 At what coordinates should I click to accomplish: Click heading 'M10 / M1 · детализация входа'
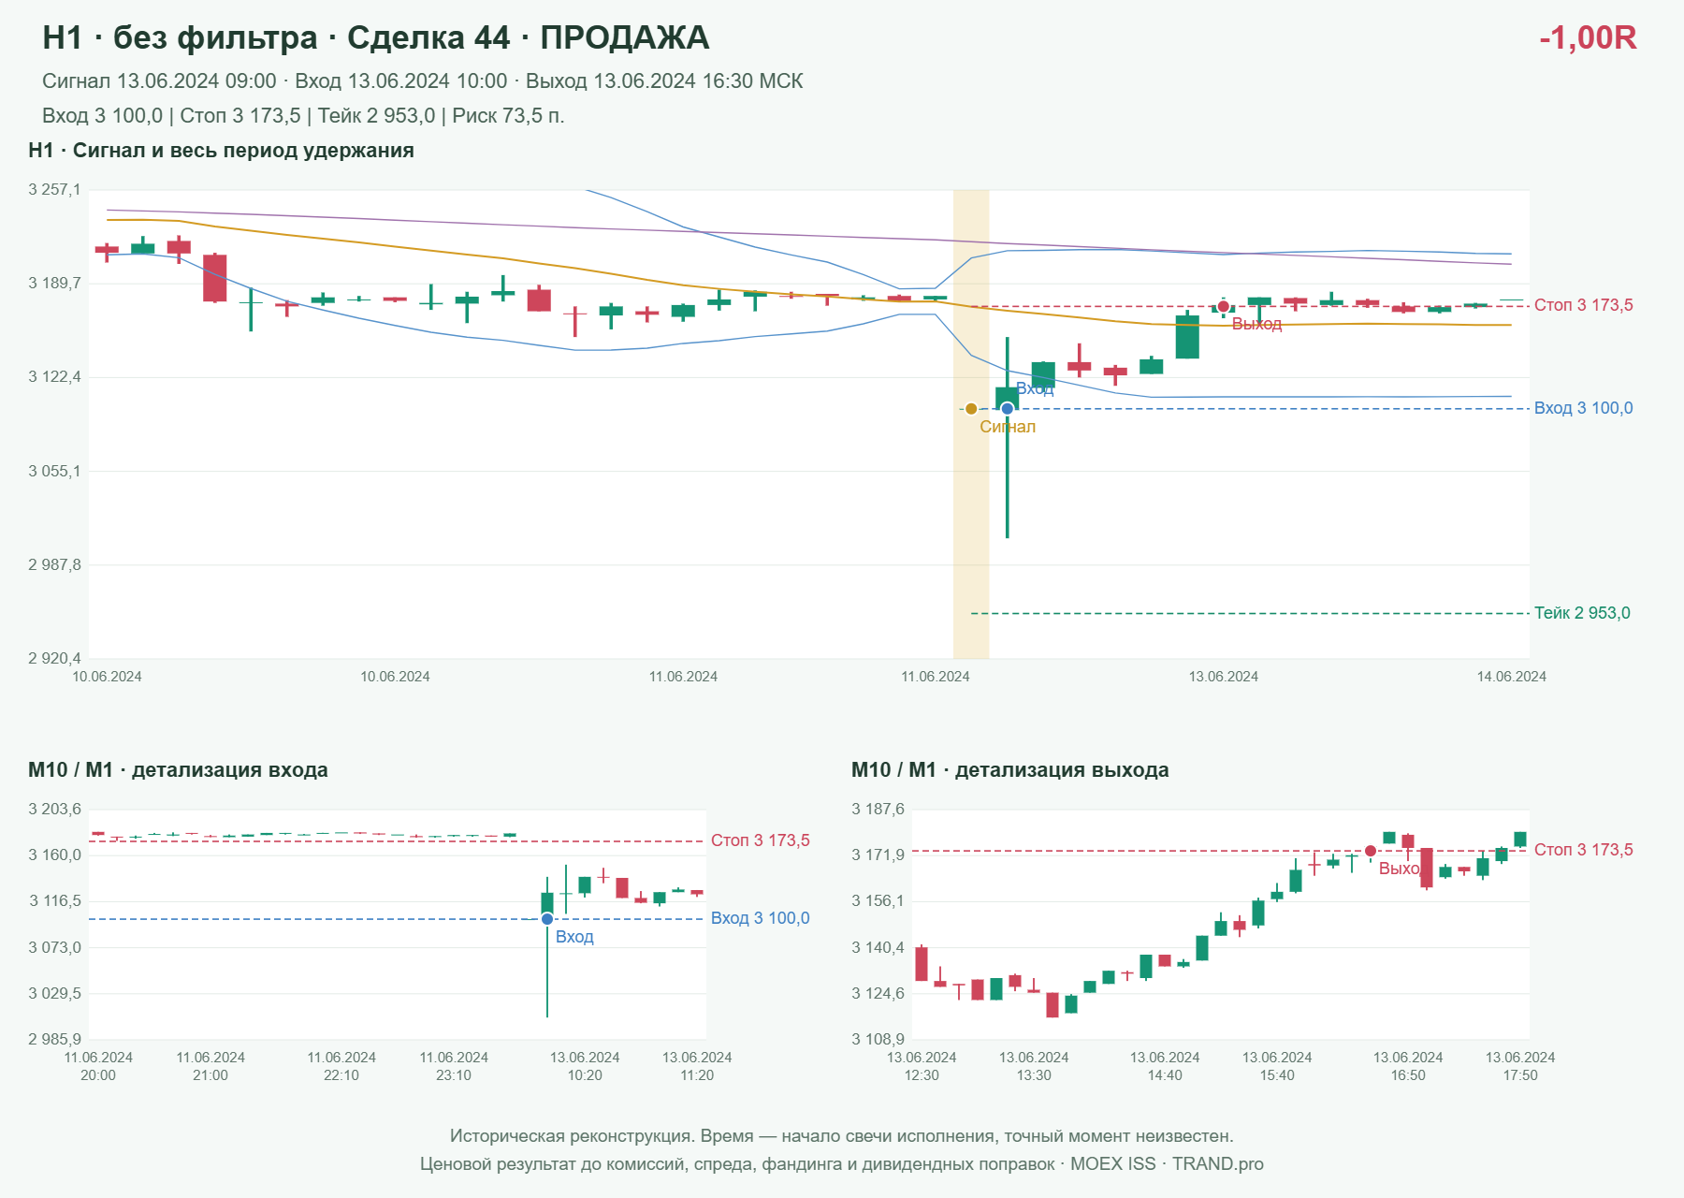(x=178, y=770)
